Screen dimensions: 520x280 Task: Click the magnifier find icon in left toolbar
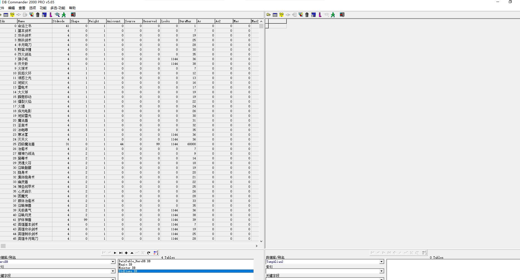tap(57, 15)
